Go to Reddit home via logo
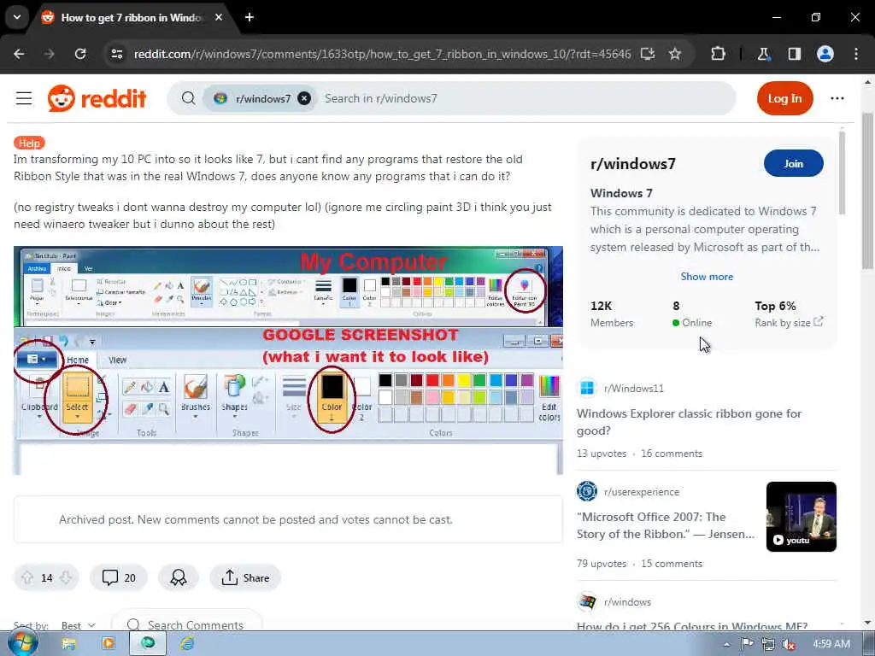The width and height of the screenshot is (875, 656). click(x=97, y=99)
